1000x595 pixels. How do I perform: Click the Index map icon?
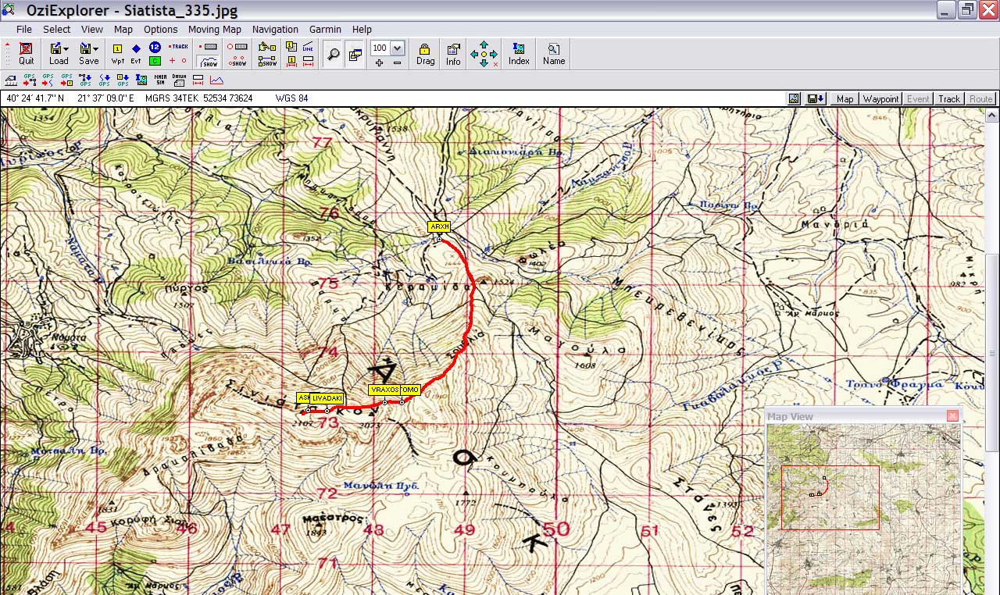[x=519, y=53]
